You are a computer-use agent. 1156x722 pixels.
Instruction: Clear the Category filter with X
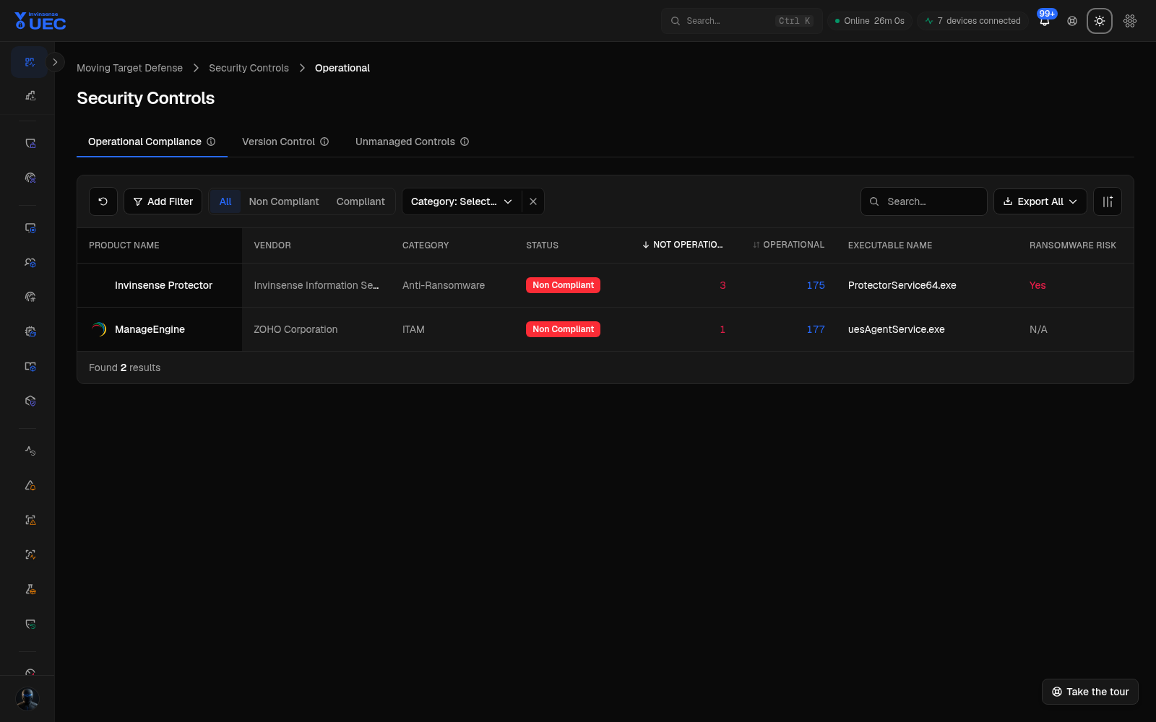click(x=533, y=201)
